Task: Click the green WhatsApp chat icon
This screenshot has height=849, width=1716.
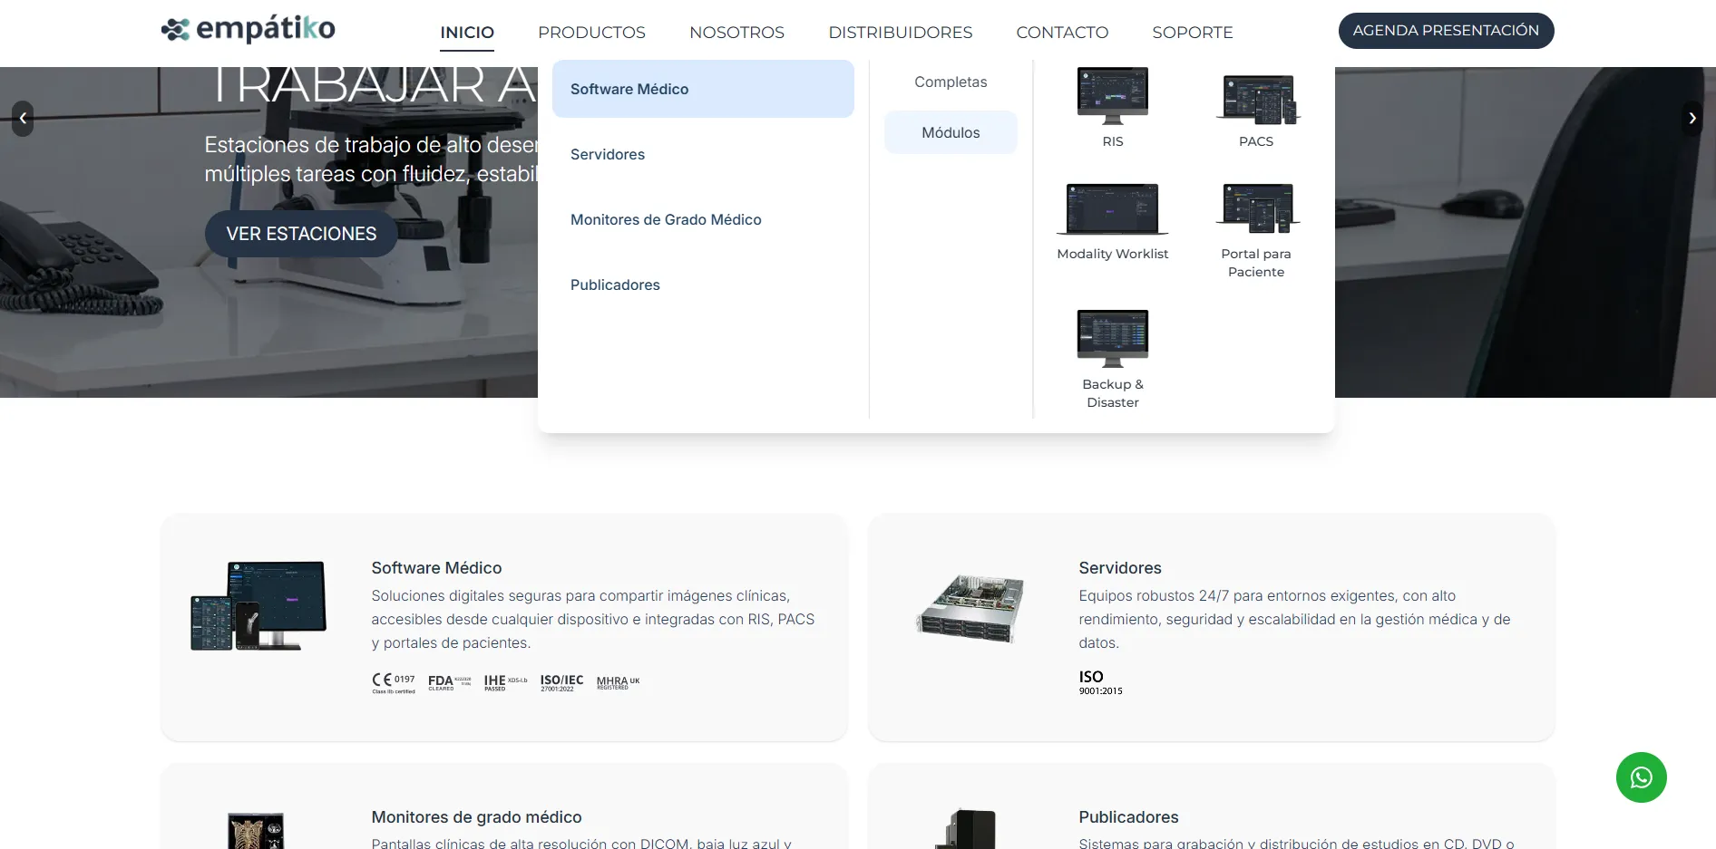Action: click(x=1641, y=777)
